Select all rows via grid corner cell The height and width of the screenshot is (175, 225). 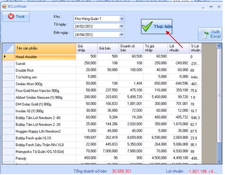pyautogui.click(x=9, y=49)
